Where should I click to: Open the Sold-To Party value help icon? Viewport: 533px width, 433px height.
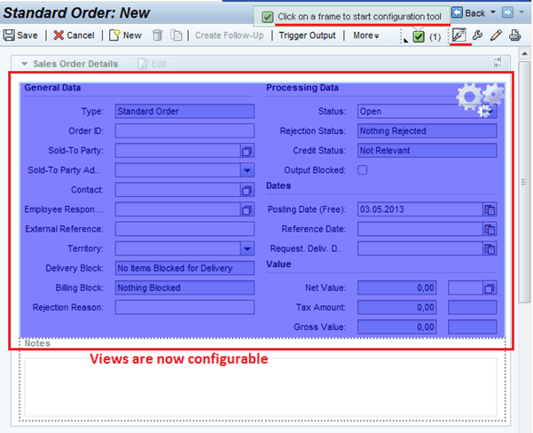pos(247,151)
